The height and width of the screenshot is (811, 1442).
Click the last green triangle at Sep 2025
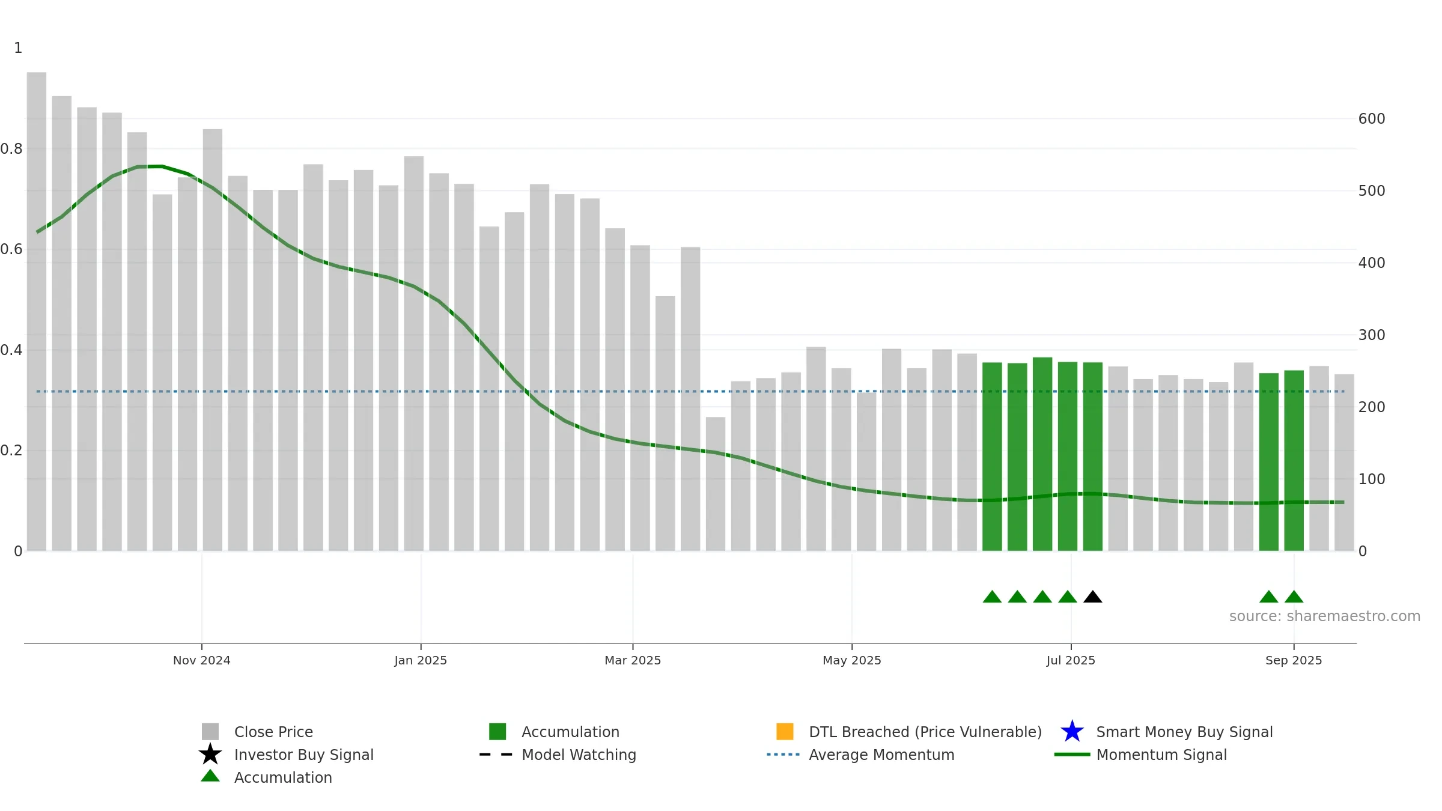[1294, 597]
